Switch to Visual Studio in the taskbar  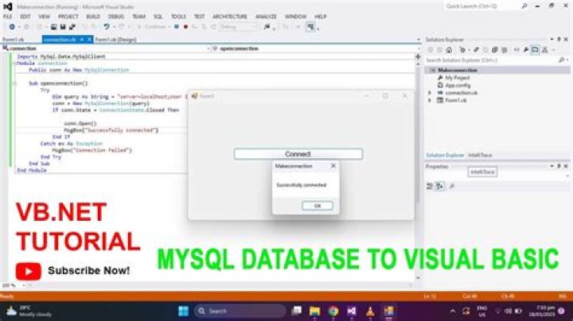(352, 311)
